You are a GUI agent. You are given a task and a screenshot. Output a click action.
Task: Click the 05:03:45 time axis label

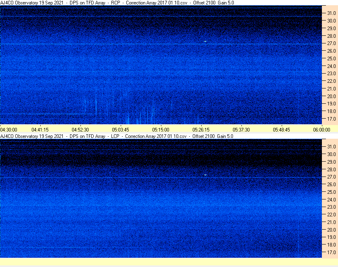pos(120,130)
